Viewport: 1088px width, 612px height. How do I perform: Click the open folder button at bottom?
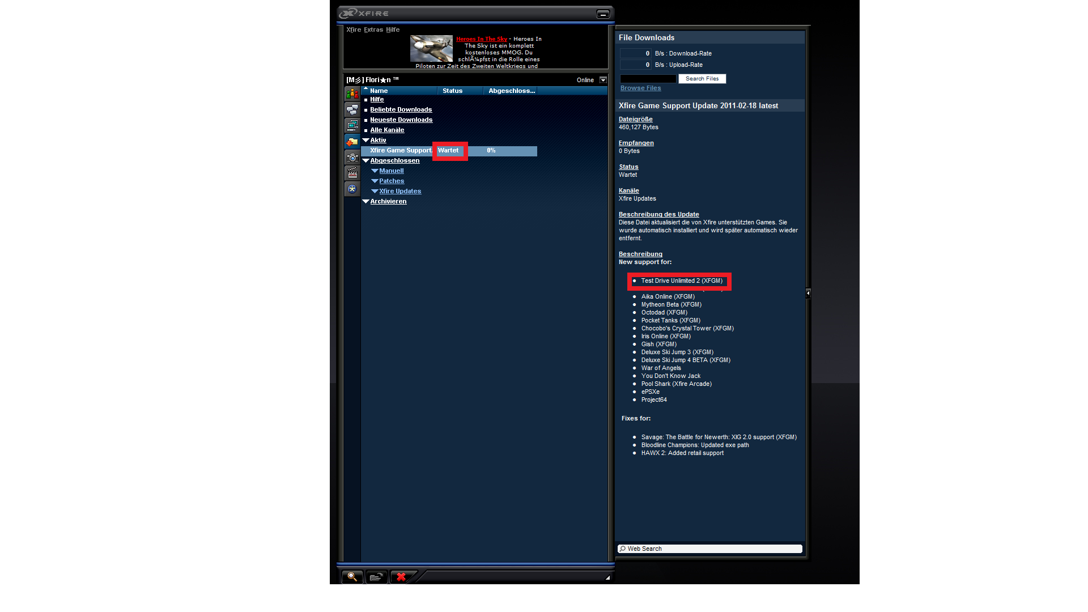pyautogui.click(x=376, y=577)
